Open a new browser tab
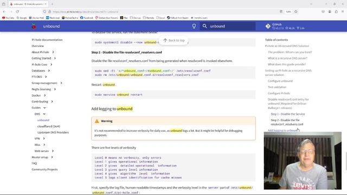347x195 pixels. (x=52, y=4)
